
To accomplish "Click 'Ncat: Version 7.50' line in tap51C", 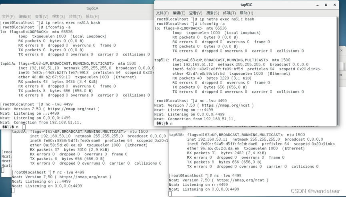I will 204,105.
